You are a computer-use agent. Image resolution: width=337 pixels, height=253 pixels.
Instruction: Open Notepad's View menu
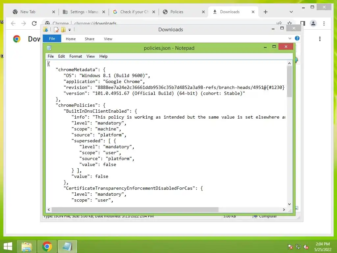click(x=91, y=56)
